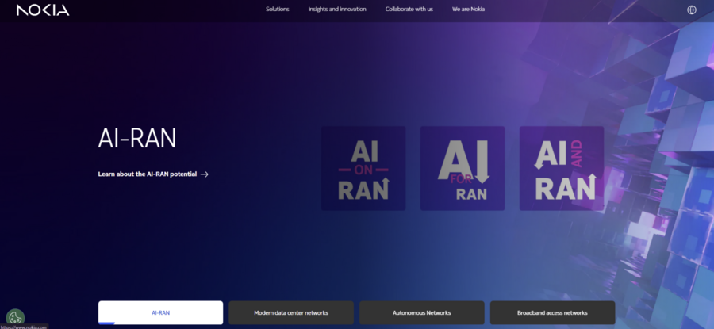Click the AI-RAN hero heading

pos(137,138)
